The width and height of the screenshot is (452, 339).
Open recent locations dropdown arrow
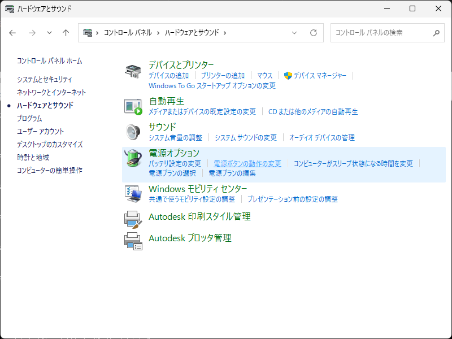pos(49,33)
